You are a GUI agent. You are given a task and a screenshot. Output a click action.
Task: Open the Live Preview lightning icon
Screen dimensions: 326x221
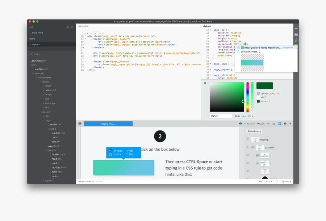296,28
